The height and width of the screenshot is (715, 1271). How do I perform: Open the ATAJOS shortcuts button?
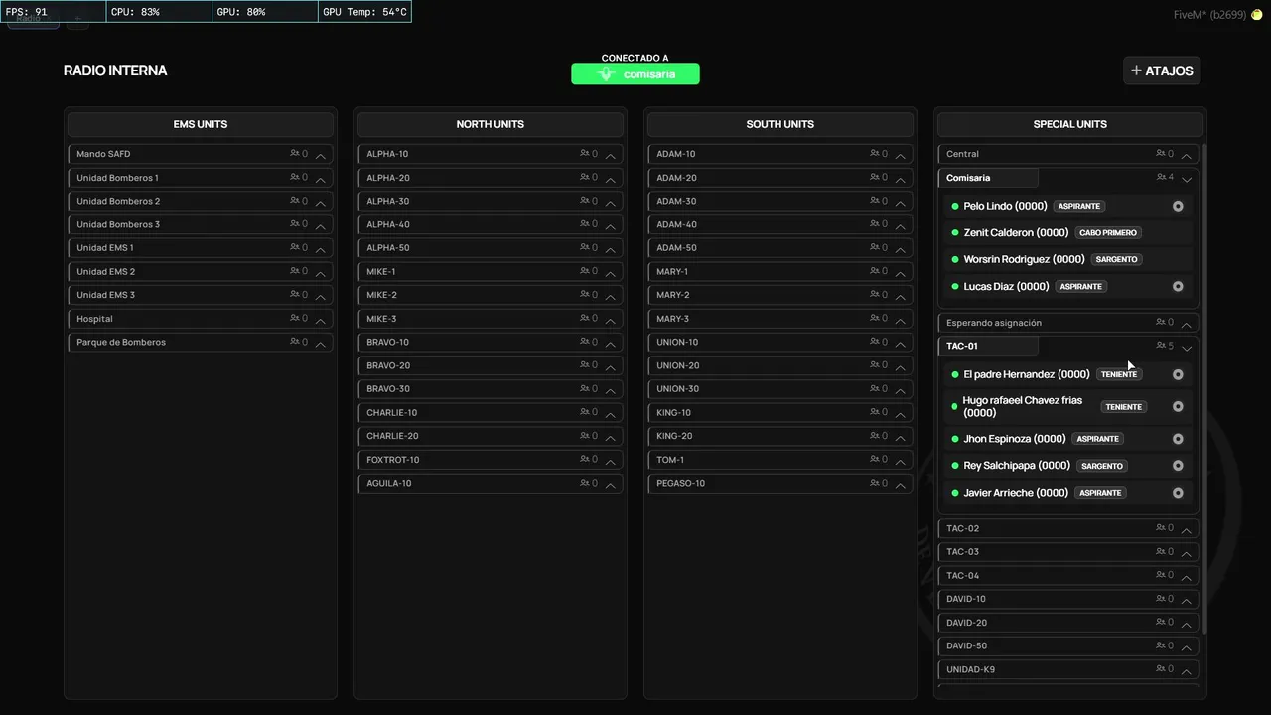coord(1162,71)
